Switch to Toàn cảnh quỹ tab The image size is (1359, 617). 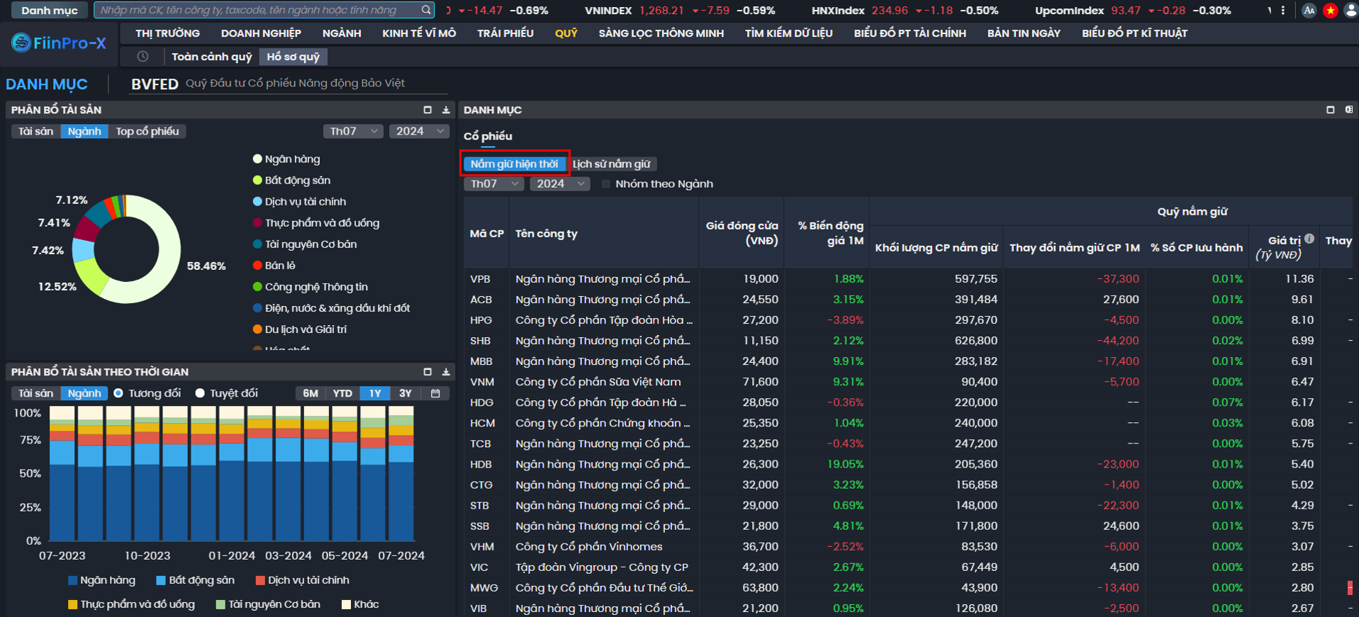pos(211,57)
